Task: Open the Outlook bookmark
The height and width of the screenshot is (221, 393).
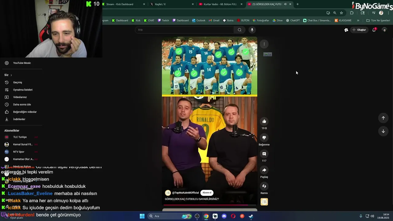Action: tap(199, 21)
